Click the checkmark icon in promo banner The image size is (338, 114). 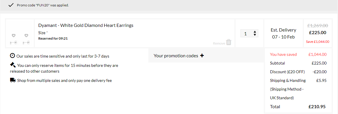pos(11,5)
